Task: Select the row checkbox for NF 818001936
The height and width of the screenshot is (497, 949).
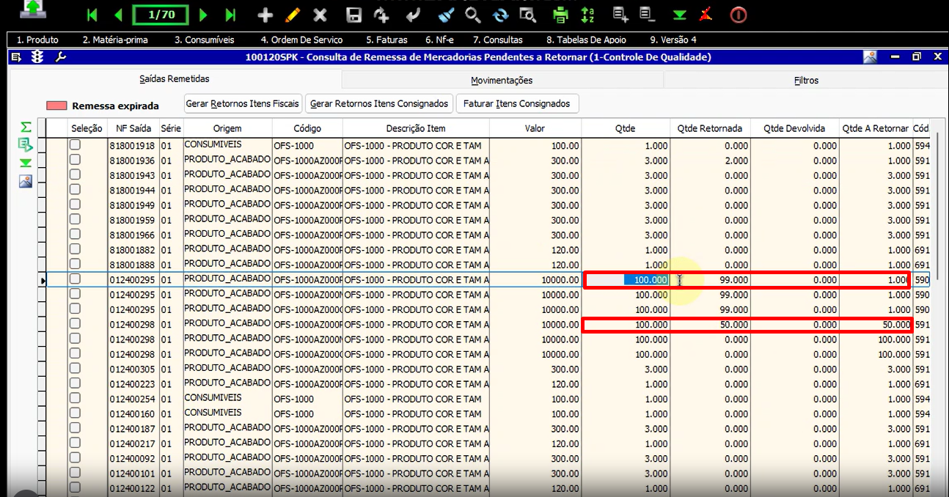Action: tap(75, 161)
